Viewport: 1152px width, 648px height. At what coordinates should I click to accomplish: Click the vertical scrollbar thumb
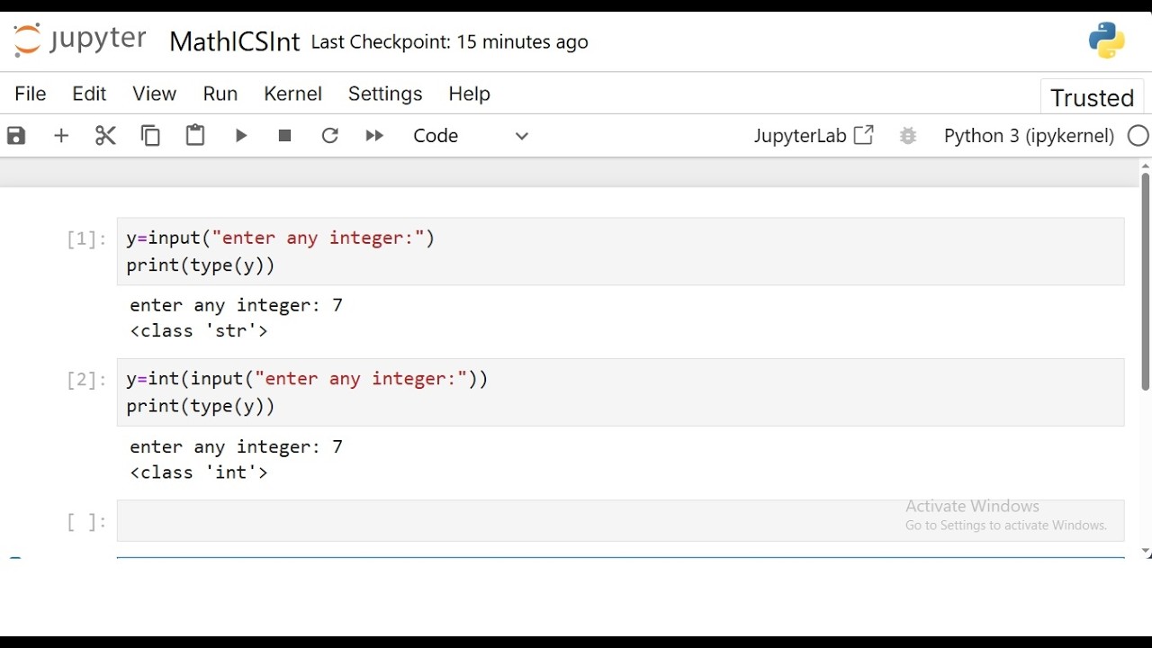click(x=1146, y=282)
